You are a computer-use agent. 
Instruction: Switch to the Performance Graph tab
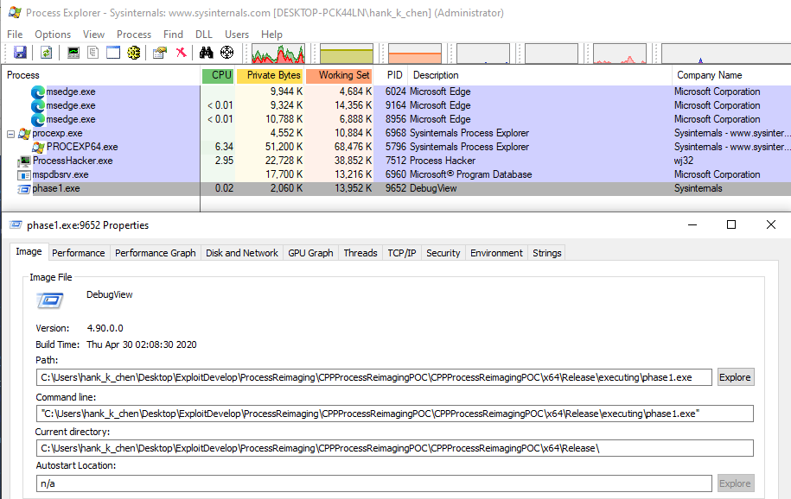click(x=156, y=253)
